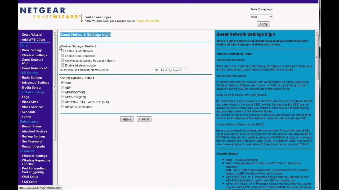Open the Select Language dropdown
339x190 pixels.
tap(261, 17)
